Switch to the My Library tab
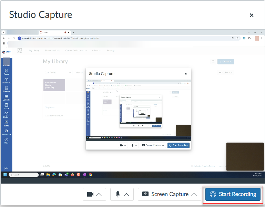Image resolution: width=265 pixels, height=207 pixels. point(34,51)
